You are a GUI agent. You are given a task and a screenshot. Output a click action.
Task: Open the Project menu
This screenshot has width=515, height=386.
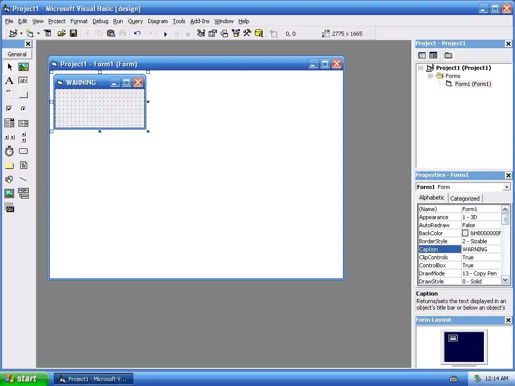57,21
